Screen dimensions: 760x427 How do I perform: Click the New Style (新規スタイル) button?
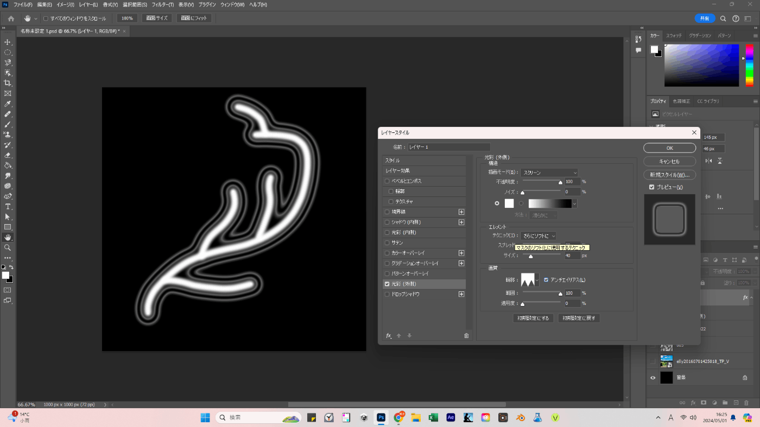[x=670, y=175]
